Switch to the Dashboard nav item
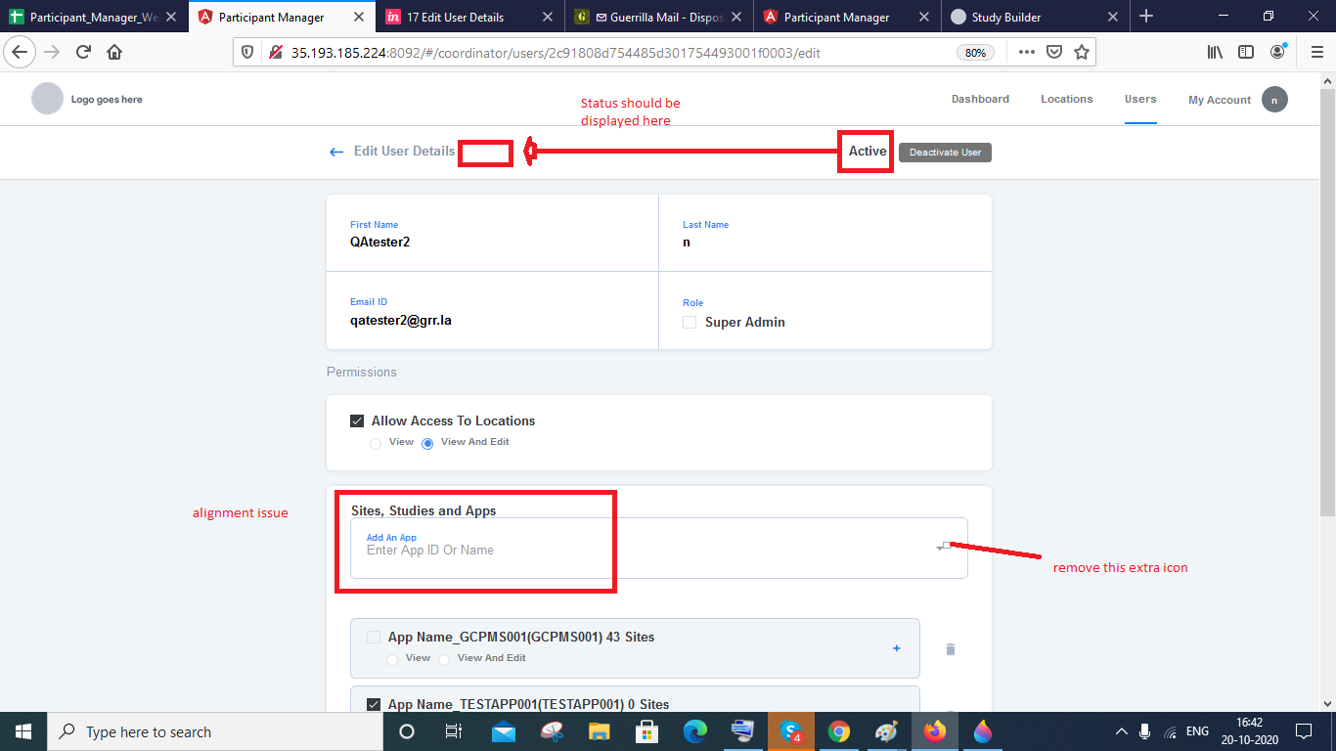 [980, 99]
